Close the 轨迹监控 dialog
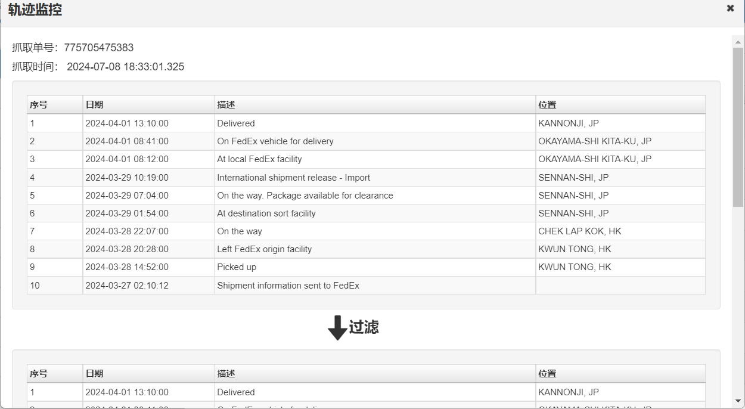745x409 pixels. point(730,8)
